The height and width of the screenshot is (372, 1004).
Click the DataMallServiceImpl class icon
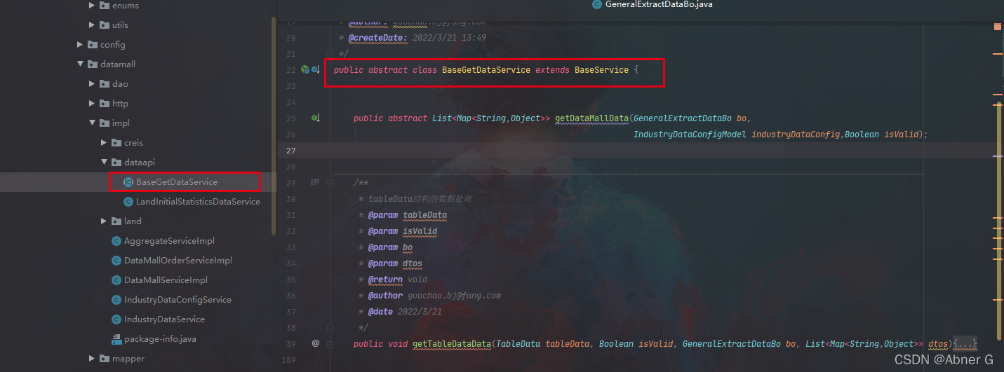coord(117,280)
